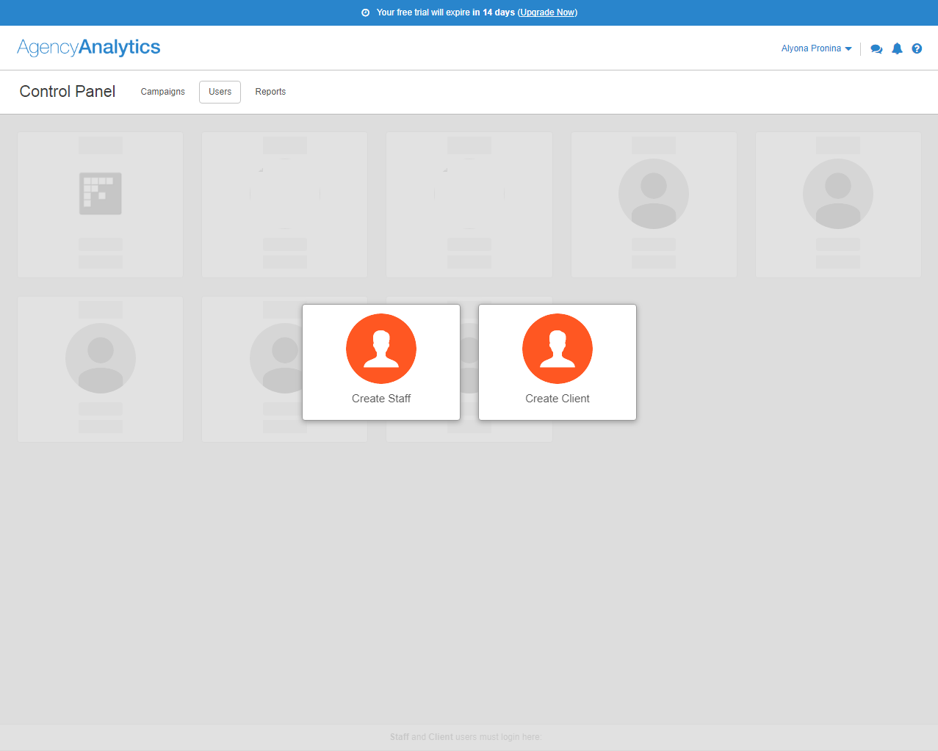The width and height of the screenshot is (938, 751).
Task: Click the gray avatar placeholder thumbnail card
Action: coord(653,204)
